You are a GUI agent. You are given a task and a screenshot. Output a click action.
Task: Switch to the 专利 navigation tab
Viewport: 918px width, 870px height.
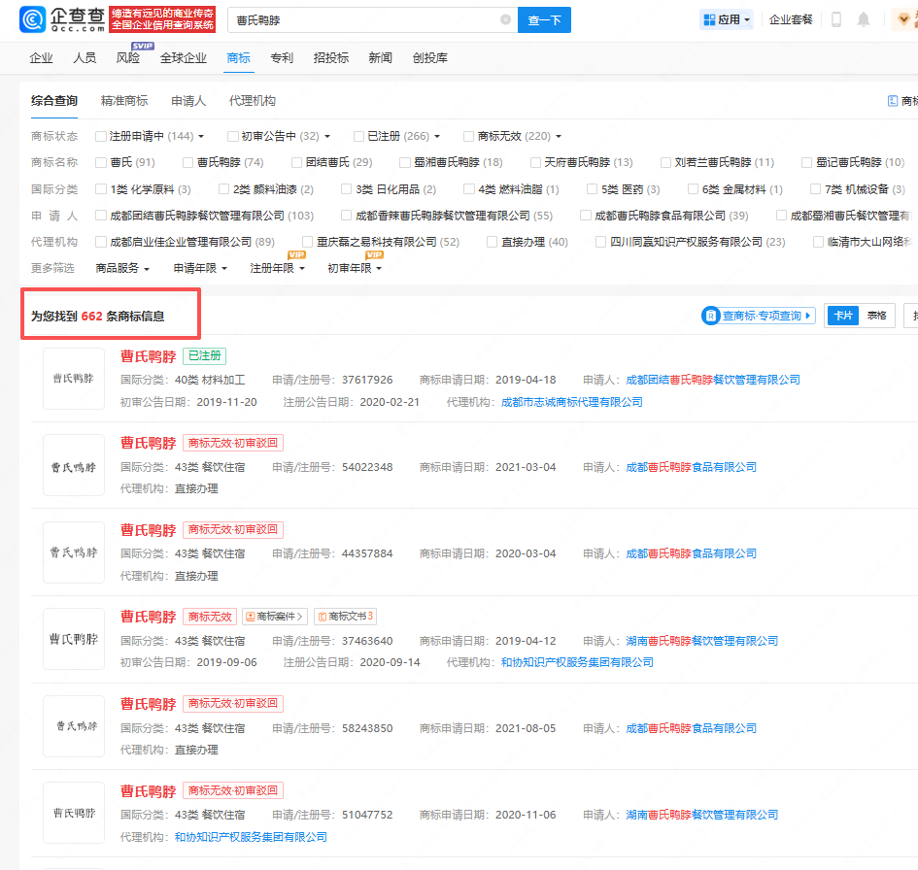pos(282,58)
